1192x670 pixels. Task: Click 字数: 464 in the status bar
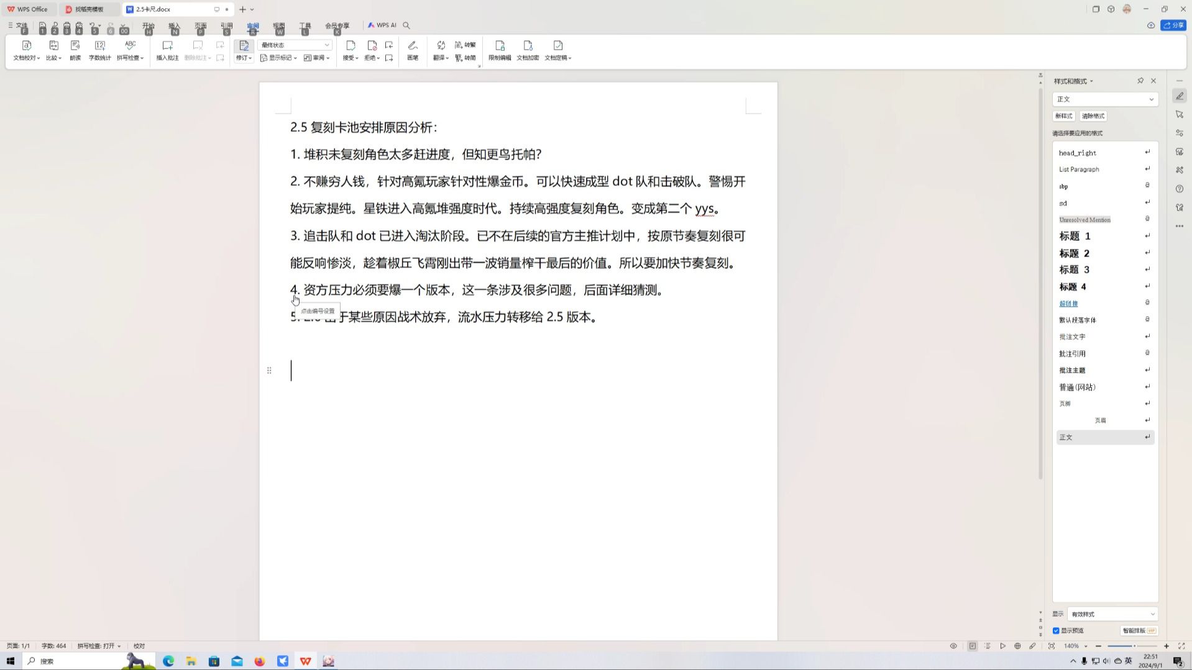coord(53,646)
